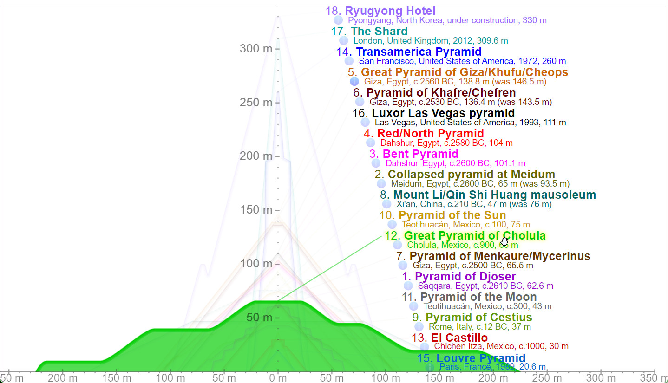668x383 pixels.
Task: Click Mount Li/Qin Shi Huang mausoleum title
Action: [494, 195]
